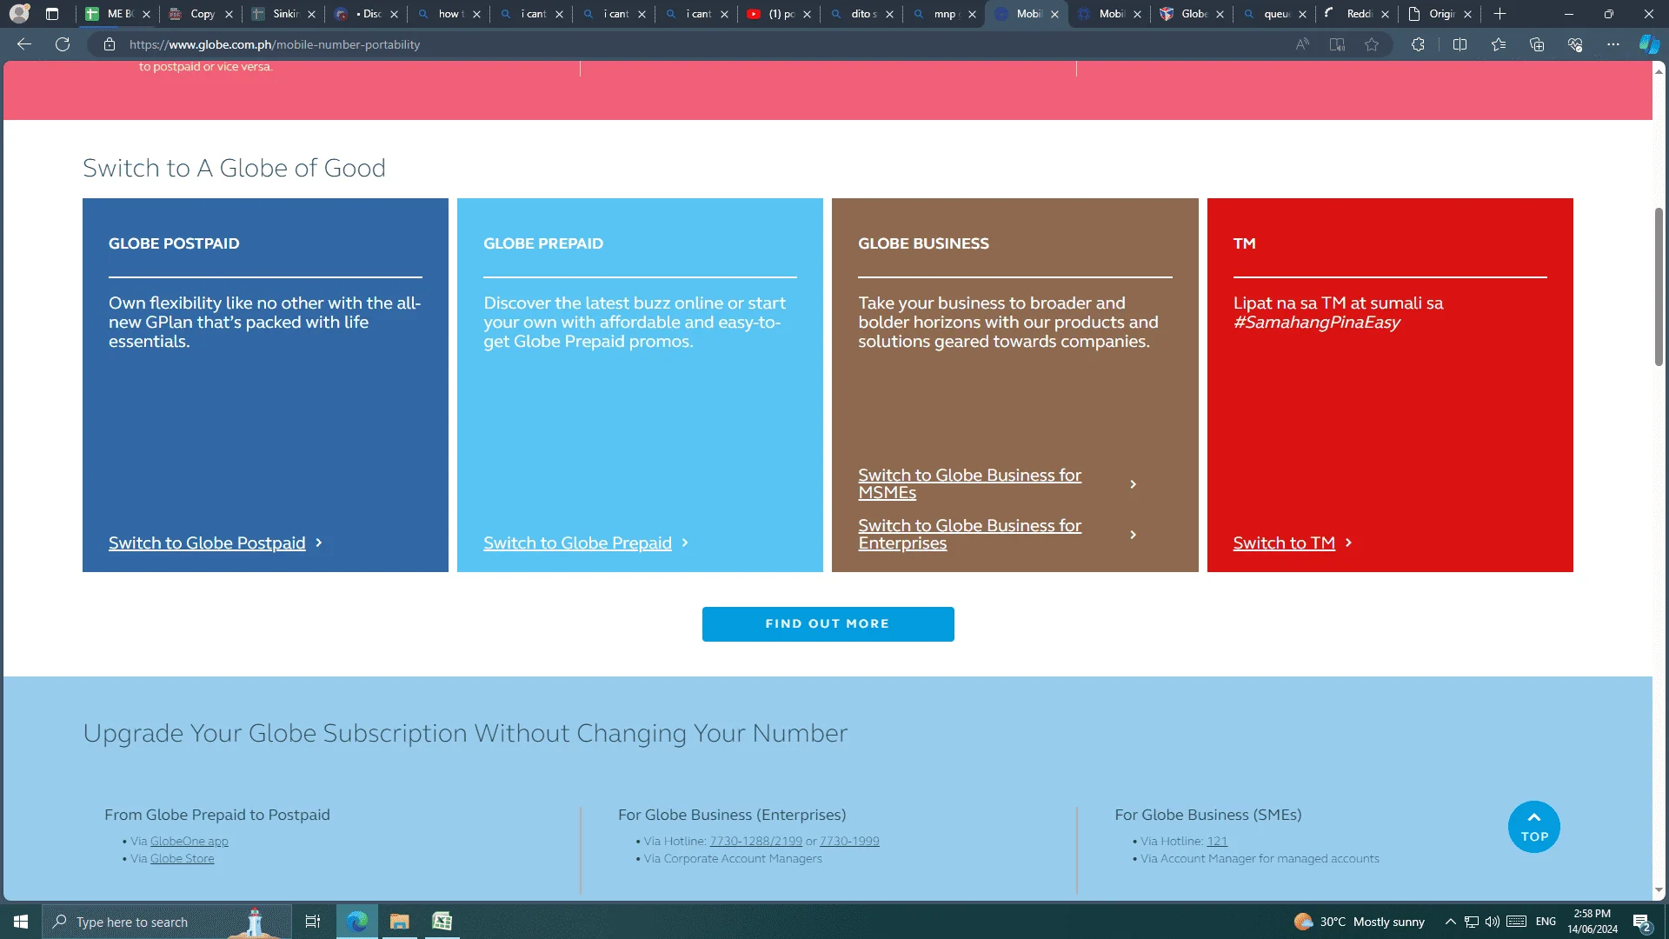Open Switch to Globe Business for MSMEs
The width and height of the screenshot is (1669, 939).
click(969, 484)
